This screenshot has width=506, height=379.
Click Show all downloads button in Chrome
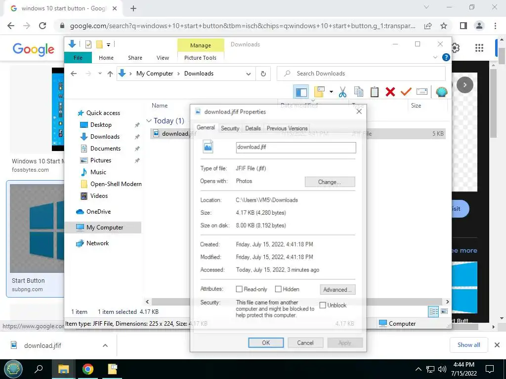pyautogui.click(x=468, y=345)
